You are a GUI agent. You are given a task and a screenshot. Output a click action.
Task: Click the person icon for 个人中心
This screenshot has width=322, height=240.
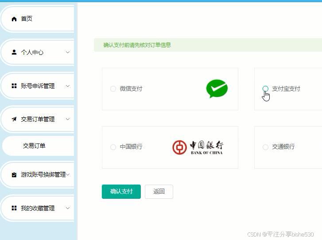(14, 52)
